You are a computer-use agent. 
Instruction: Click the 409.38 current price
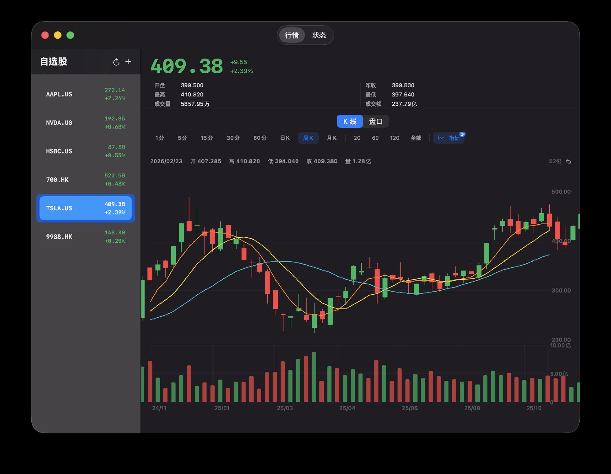click(x=187, y=66)
